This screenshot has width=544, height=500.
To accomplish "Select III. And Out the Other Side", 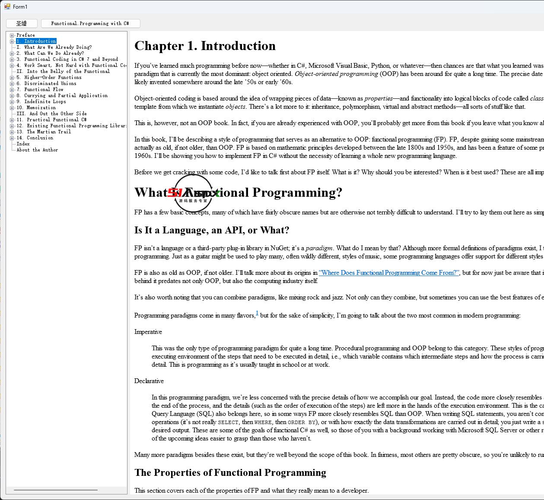I will [51, 114].
